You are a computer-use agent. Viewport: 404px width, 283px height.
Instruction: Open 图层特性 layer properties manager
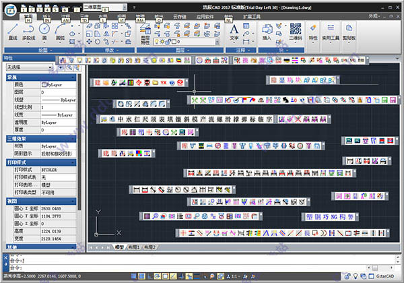[145, 34]
